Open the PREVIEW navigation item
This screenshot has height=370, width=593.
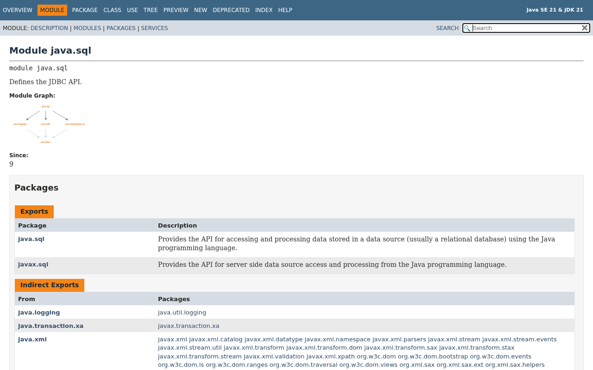coord(176,10)
